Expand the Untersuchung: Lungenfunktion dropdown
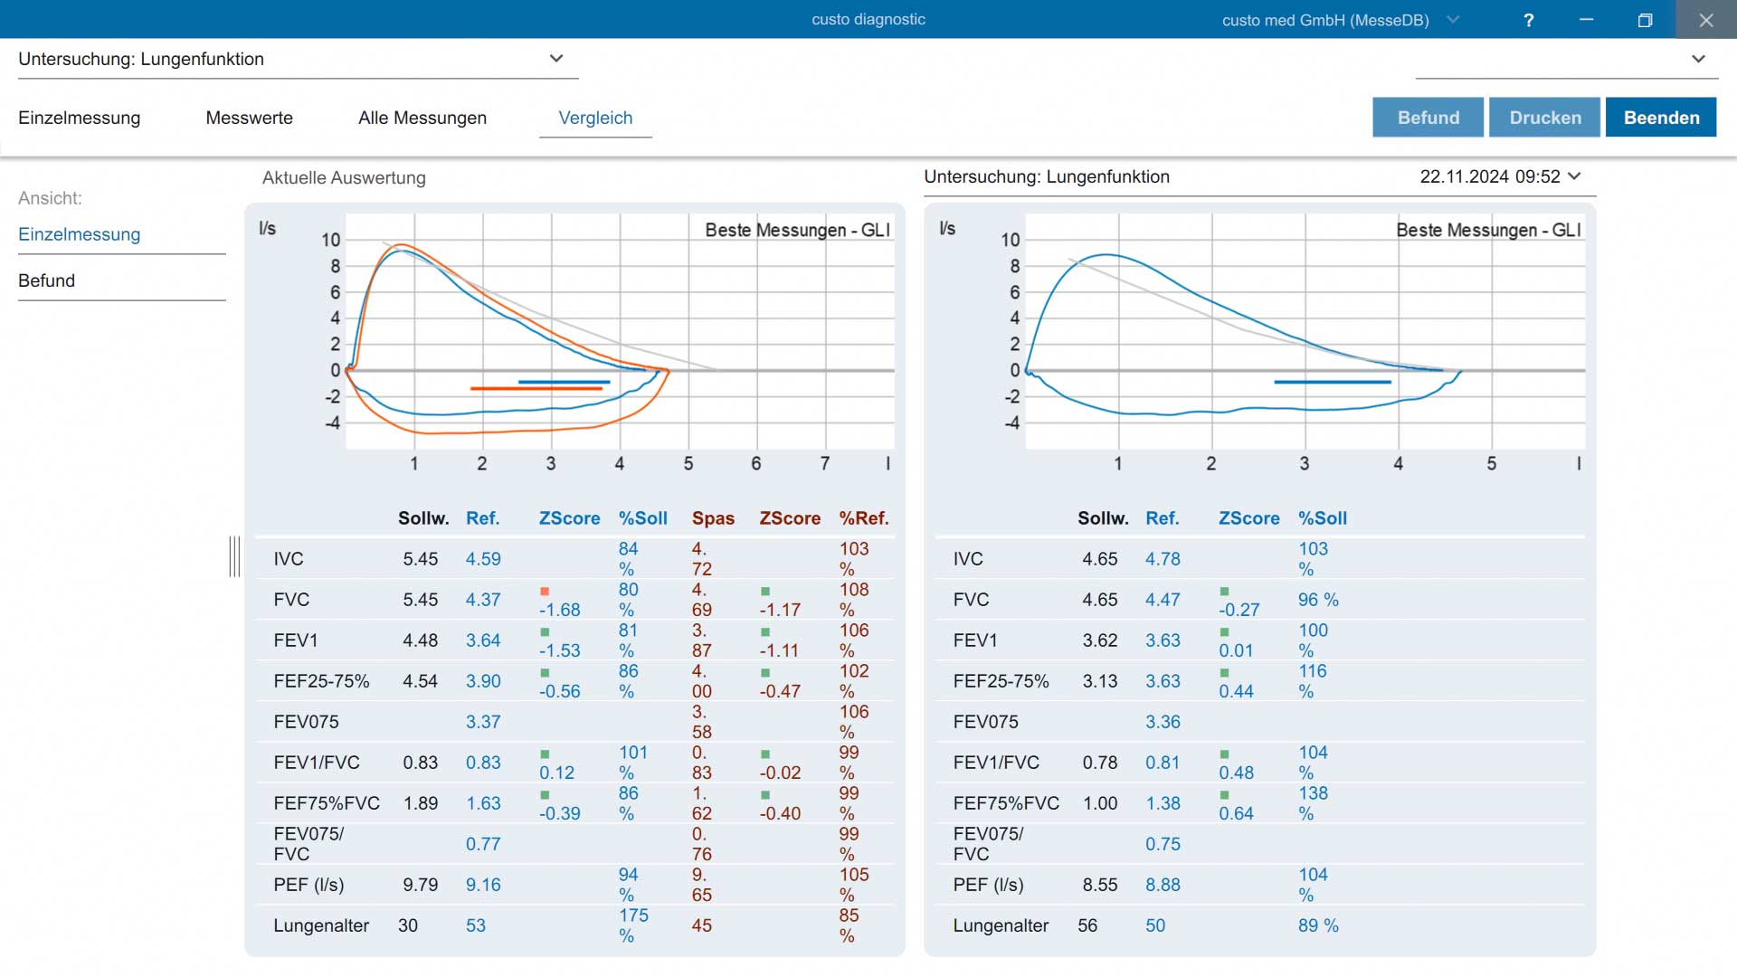Viewport: 1737px width, 977px height. 556,59
